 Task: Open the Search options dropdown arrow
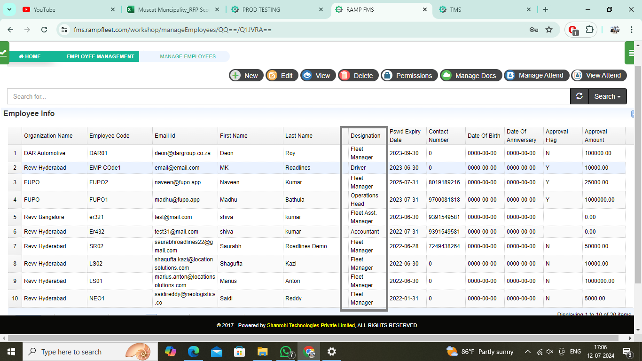pyautogui.click(x=619, y=96)
